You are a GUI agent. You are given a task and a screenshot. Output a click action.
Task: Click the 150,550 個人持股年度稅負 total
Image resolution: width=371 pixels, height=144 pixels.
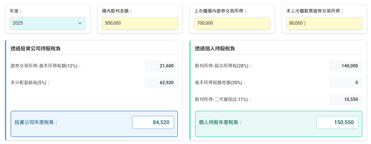(337, 122)
